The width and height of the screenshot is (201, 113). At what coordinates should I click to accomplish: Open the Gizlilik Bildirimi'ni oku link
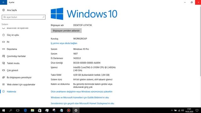pos(80,97)
